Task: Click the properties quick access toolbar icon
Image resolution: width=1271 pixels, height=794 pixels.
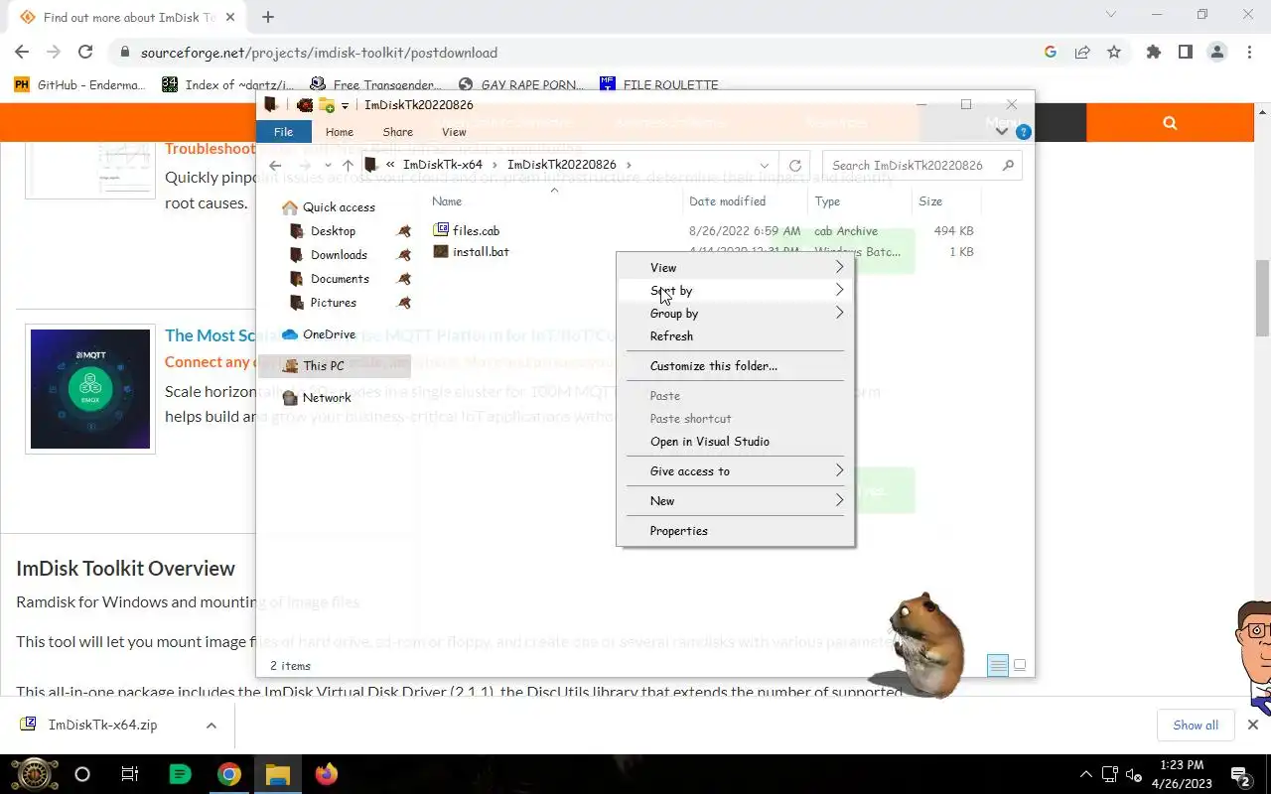Action: point(305,105)
